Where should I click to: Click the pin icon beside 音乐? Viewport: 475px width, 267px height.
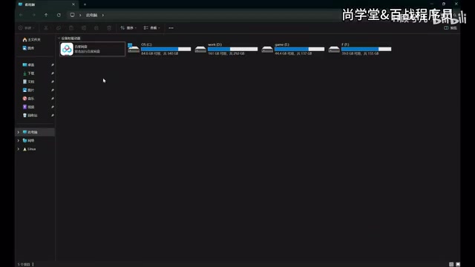coord(53,99)
